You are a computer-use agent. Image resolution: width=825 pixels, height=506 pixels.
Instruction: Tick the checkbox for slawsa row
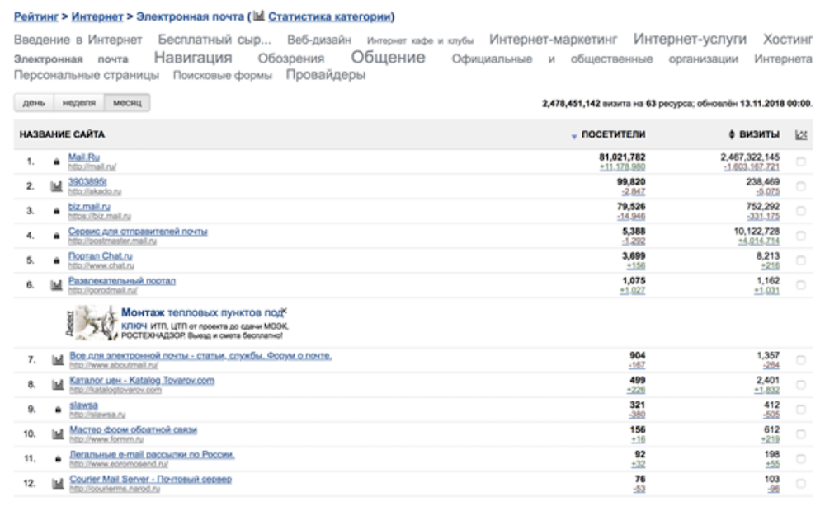[801, 410]
